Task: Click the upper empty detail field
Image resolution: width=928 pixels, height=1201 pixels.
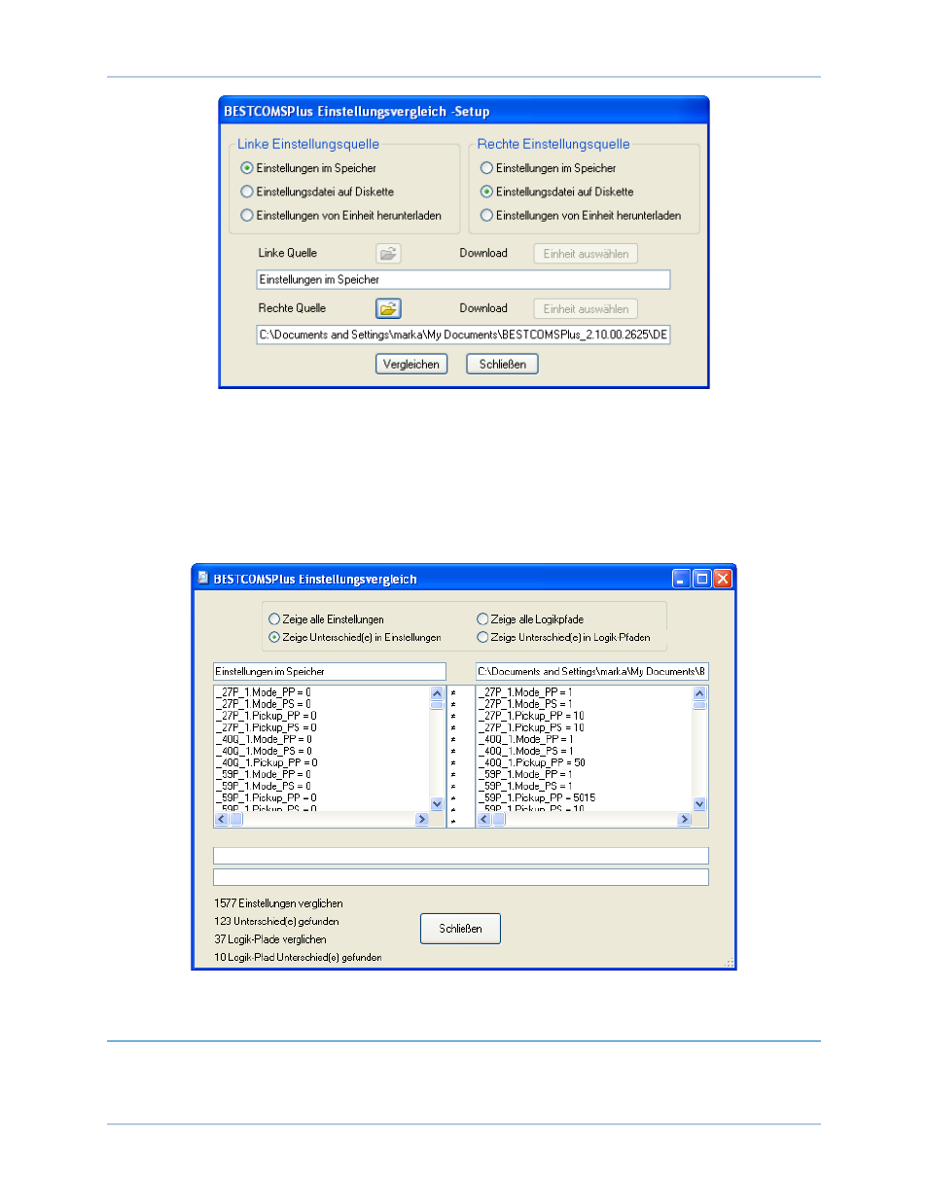Action: (461, 856)
